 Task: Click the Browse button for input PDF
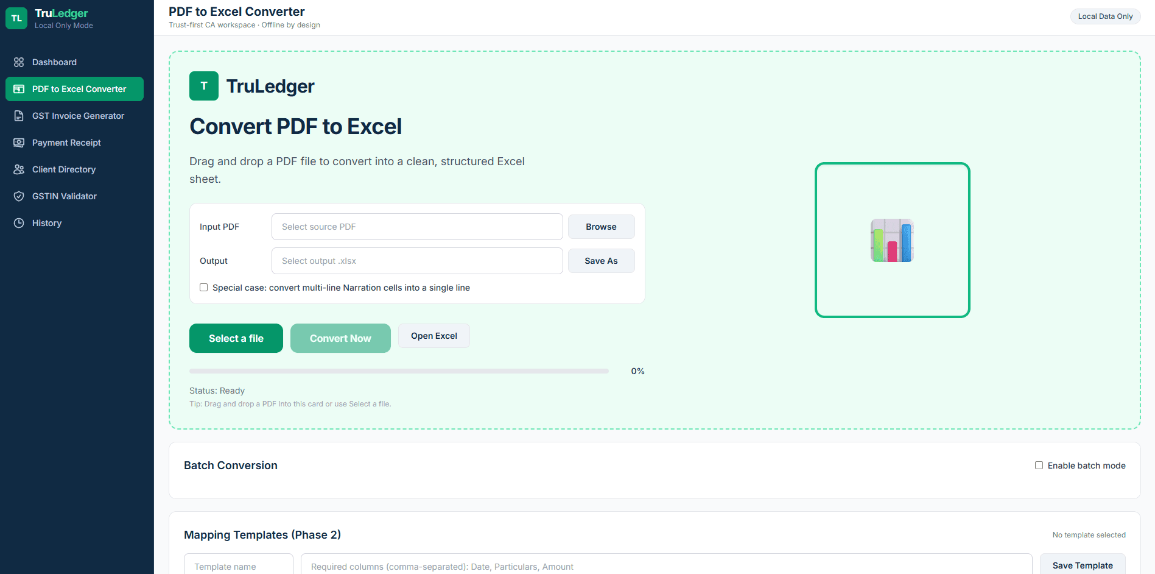click(x=600, y=226)
